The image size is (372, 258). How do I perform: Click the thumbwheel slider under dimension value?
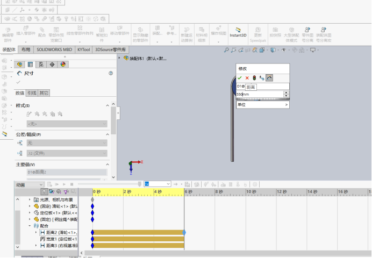coord(263,99)
